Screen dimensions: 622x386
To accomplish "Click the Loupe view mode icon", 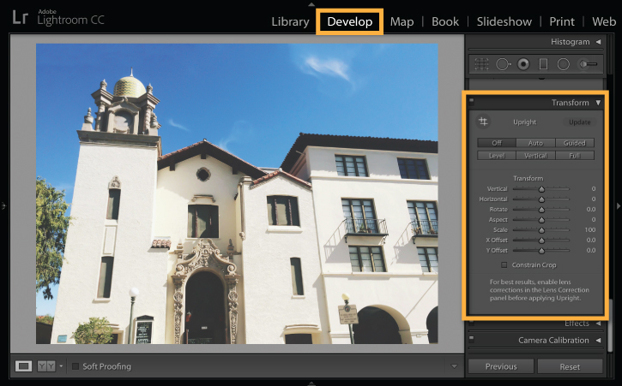I will [23, 366].
